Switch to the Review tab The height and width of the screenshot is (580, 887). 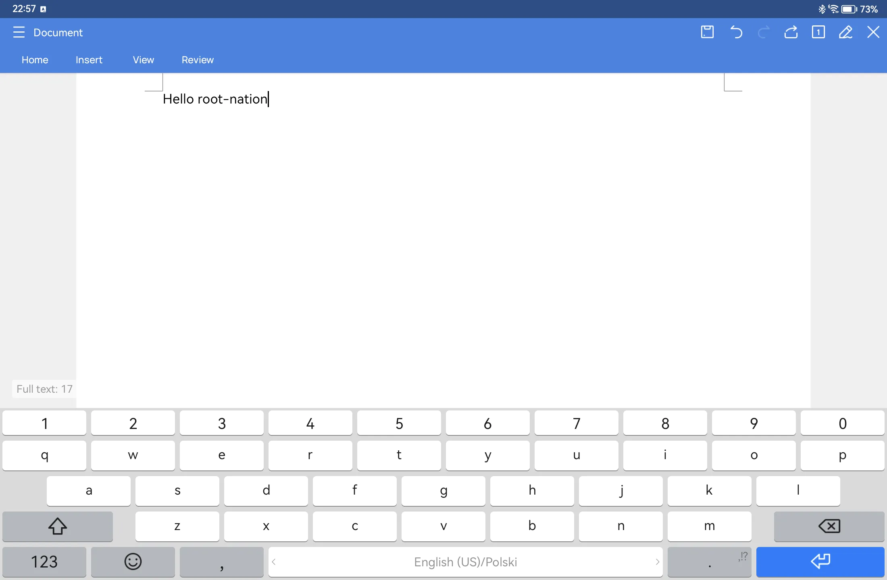pyautogui.click(x=198, y=60)
